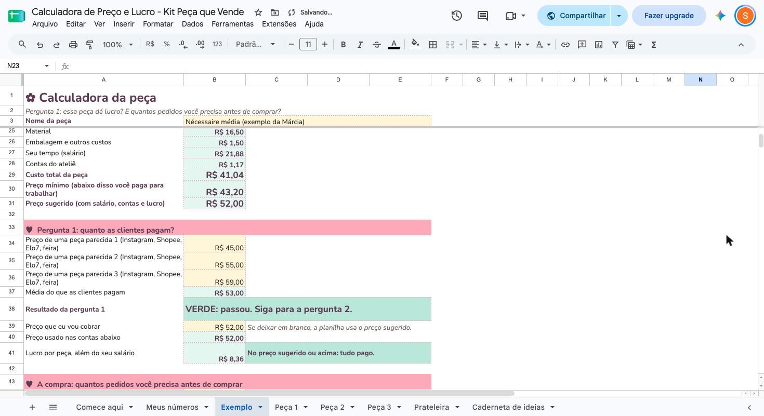Open the search menus magnifier tool

(x=22, y=45)
